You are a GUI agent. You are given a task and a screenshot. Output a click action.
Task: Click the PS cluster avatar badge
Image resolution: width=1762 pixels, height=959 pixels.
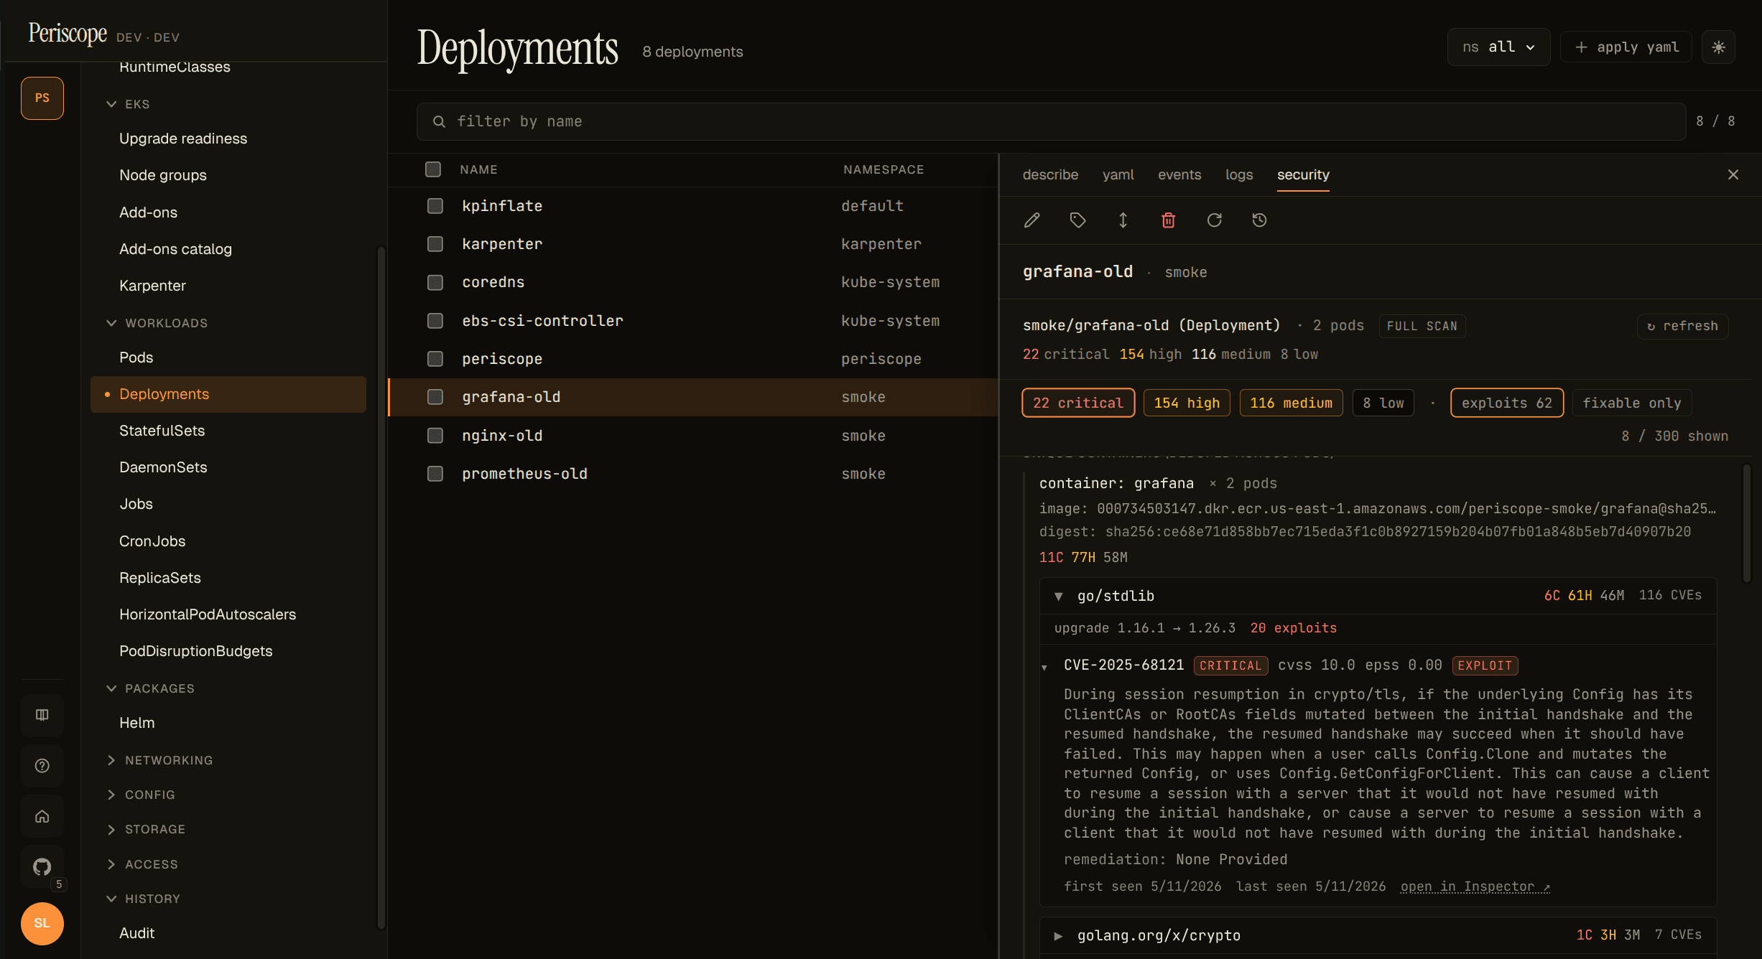coord(42,98)
